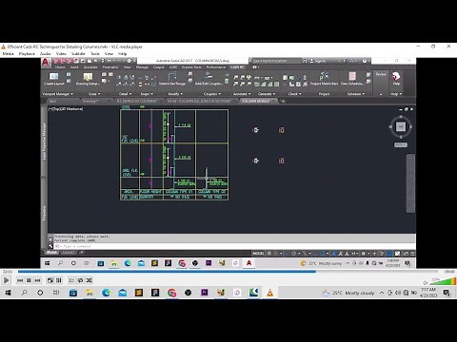The height and width of the screenshot is (342, 457).
Task: Expand the Scale panel dropdown
Action: tap(94, 94)
